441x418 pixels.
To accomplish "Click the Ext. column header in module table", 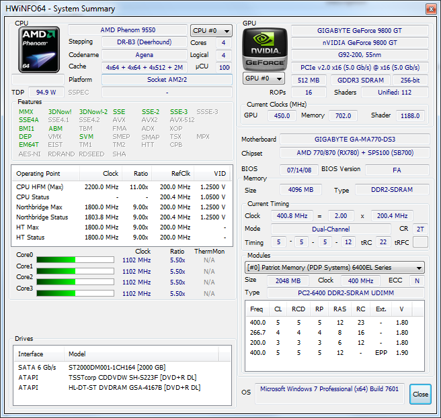I will (381, 309).
